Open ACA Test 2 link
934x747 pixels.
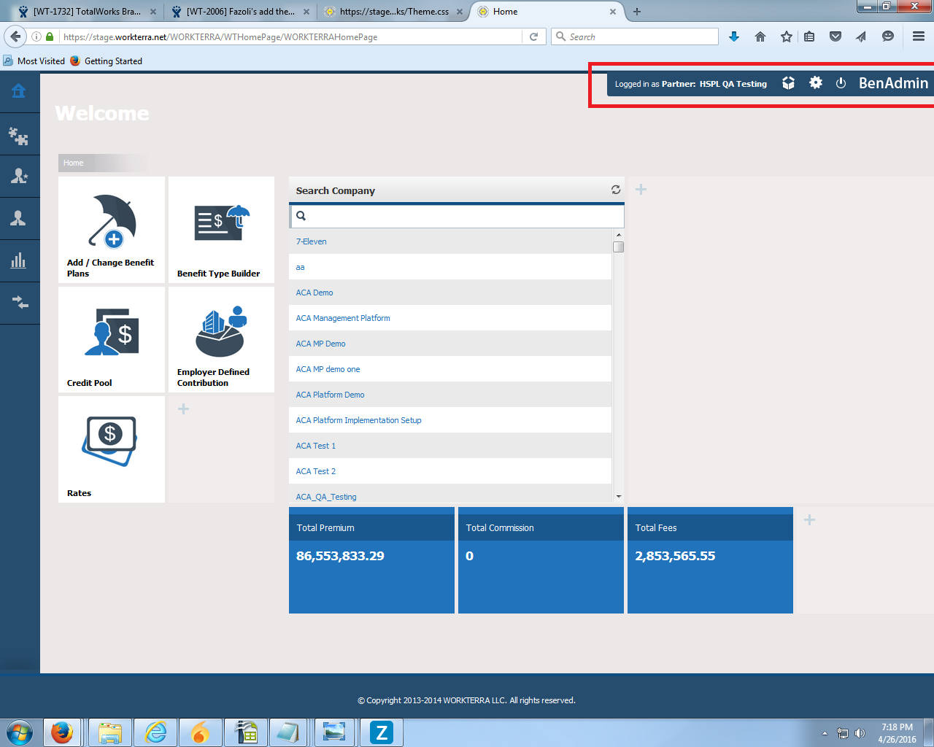pyautogui.click(x=315, y=471)
